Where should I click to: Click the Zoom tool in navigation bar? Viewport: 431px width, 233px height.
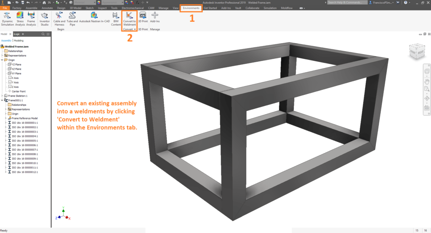(427, 89)
